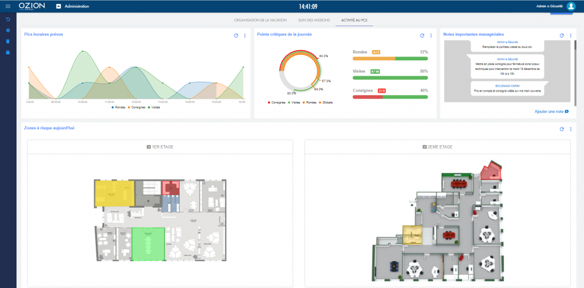Click the 10:00:00 axis label

(x=82, y=101)
